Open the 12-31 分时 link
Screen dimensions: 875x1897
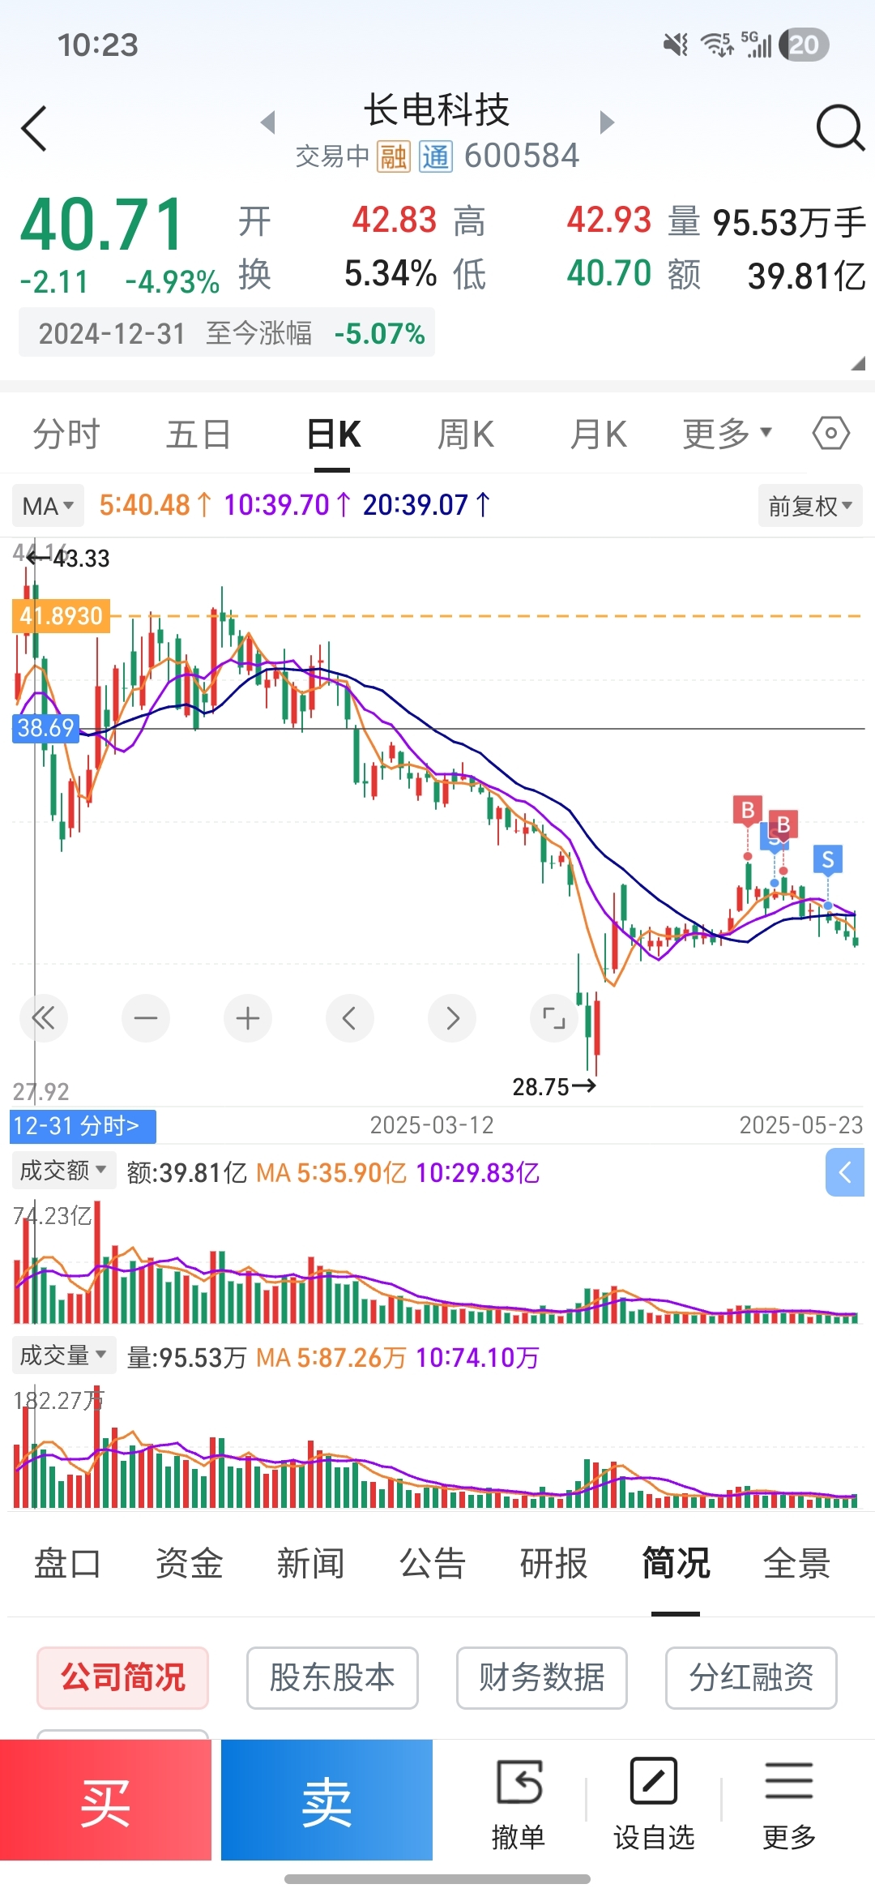[83, 1125]
